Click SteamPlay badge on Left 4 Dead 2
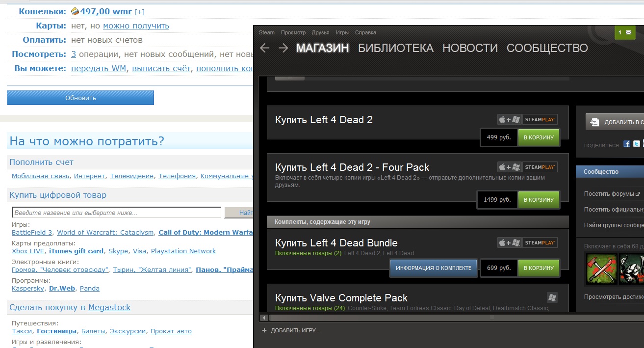The image size is (644, 348). click(540, 119)
